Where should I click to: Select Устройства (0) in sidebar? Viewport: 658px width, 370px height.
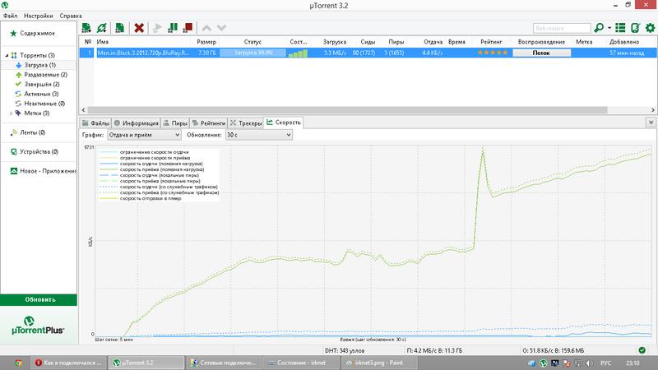click(x=39, y=152)
